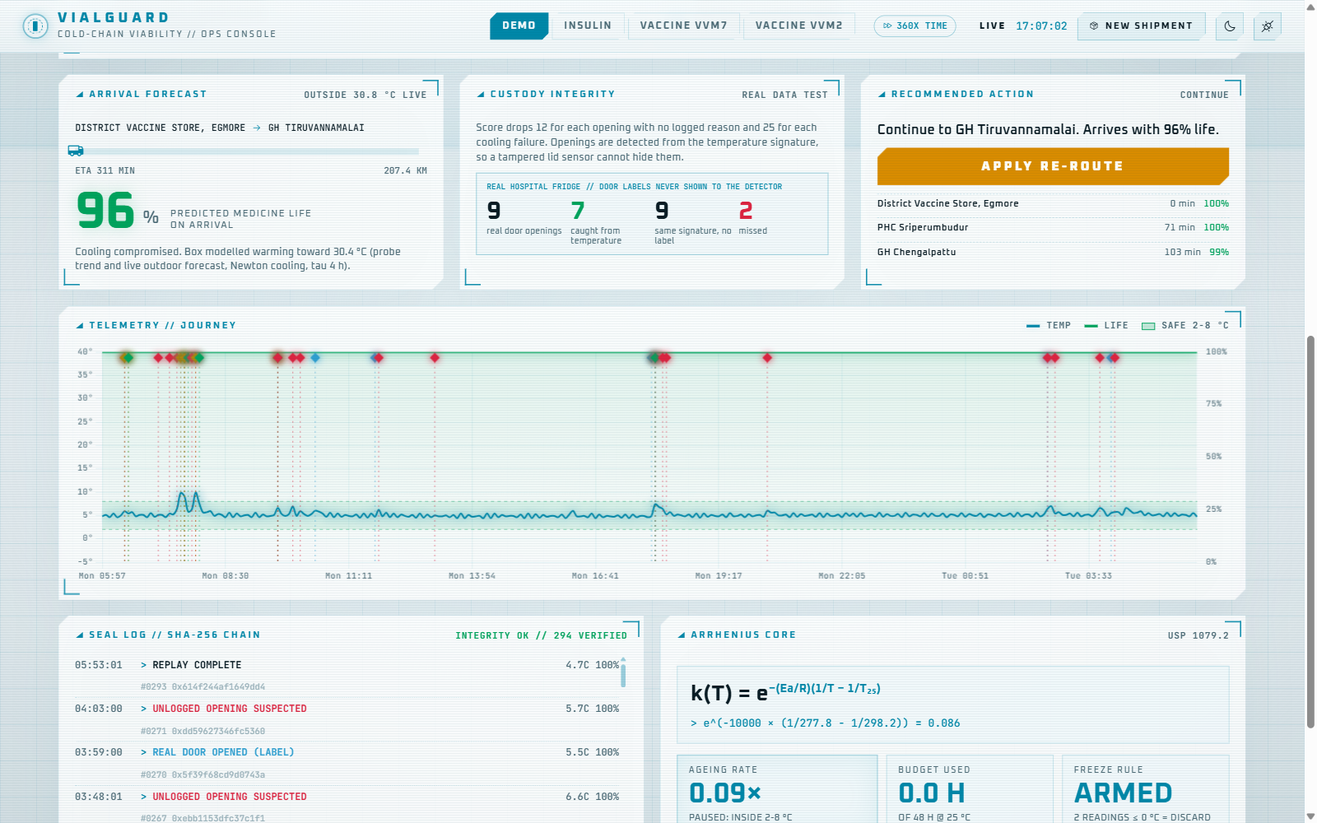
Task: Click the INTEGRITY OK // 294 VERIFIED status
Action: [x=541, y=635]
